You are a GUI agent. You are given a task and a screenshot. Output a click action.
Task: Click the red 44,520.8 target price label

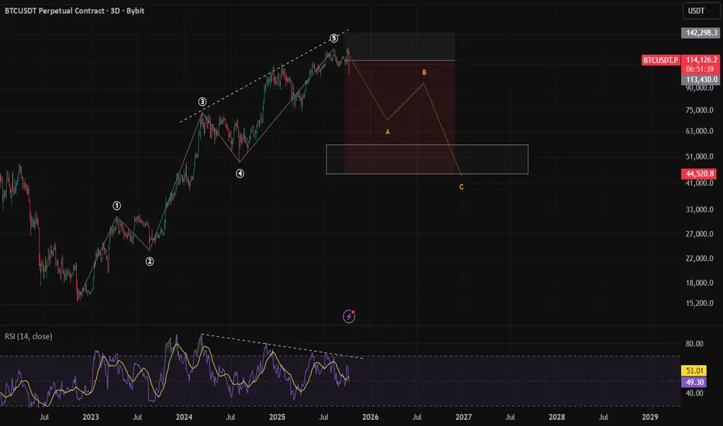click(700, 173)
